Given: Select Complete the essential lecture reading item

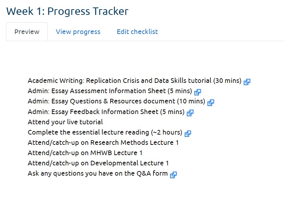Looking at the screenshot, I should pyautogui.click(x=105, y=132).
